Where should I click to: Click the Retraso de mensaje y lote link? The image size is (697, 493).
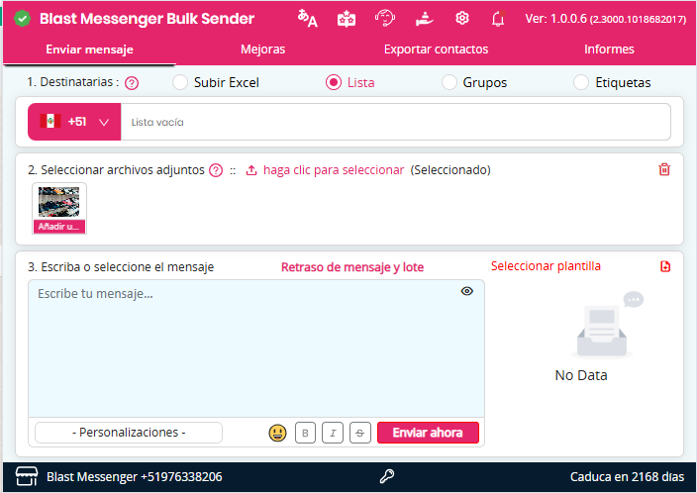[351, 266]
